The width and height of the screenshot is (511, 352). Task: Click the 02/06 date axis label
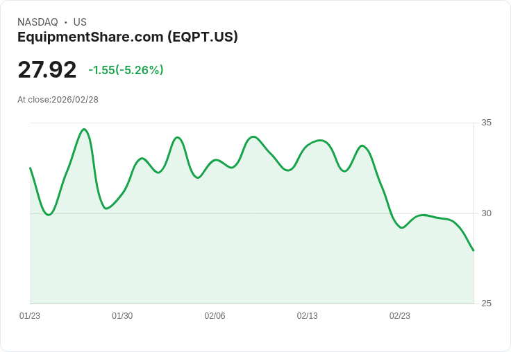(215, 316)
